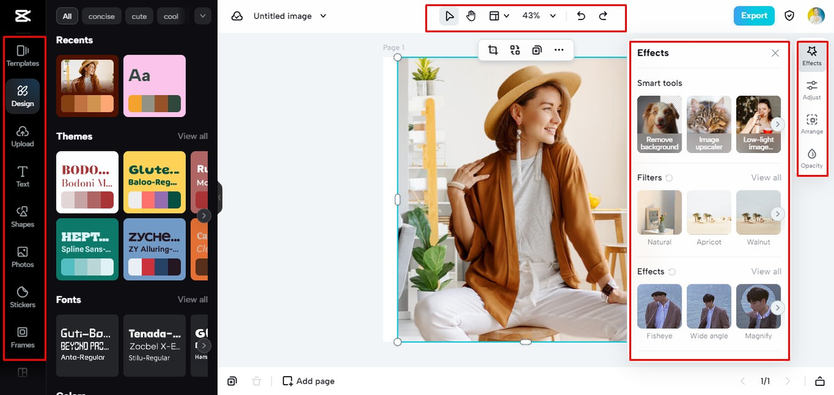
Task: Close the Effects panel
Action: point(775,53)
